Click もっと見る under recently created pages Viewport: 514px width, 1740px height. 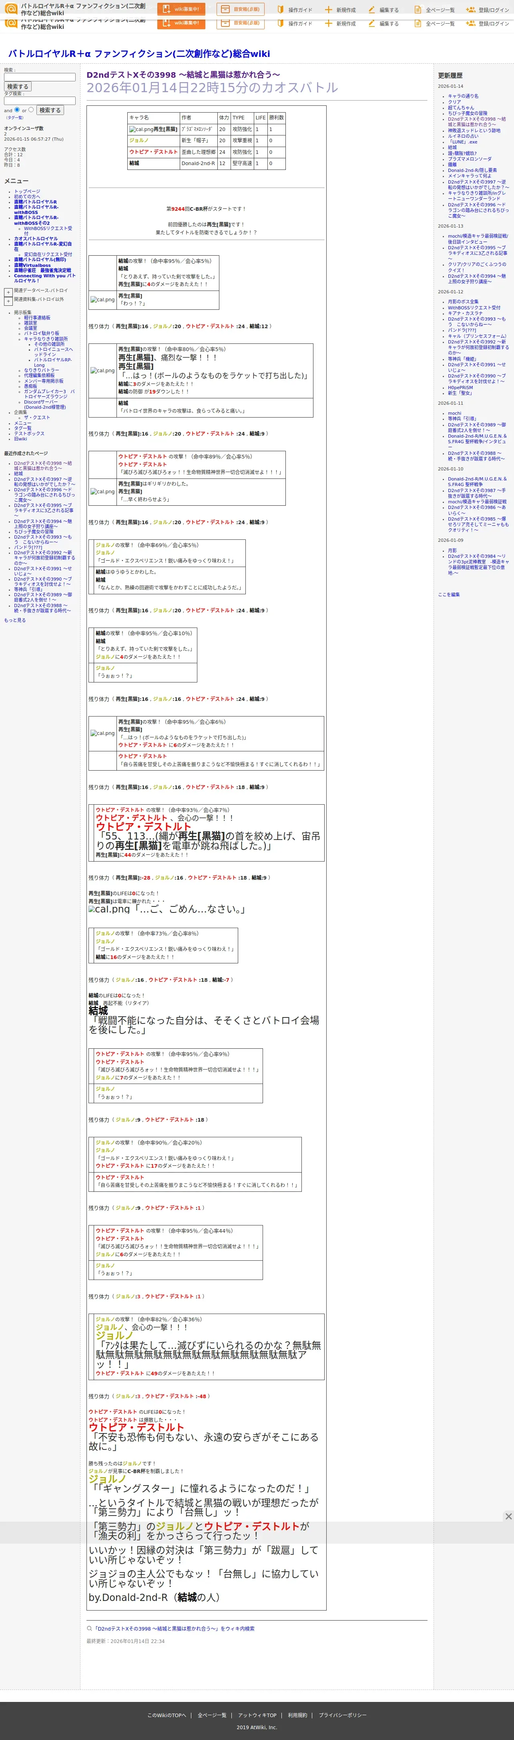[x=15, y=620]
